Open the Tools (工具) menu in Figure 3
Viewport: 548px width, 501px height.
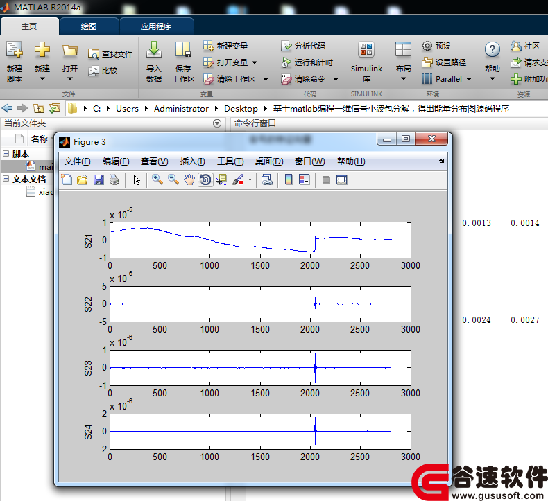(x=230, y=161)
